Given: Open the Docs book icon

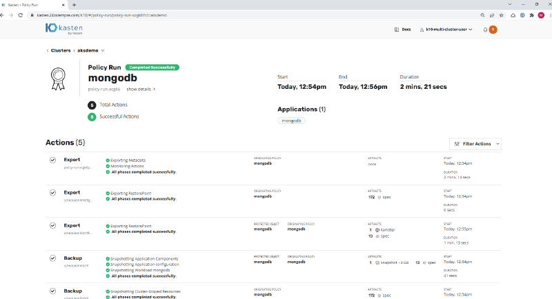Looking at the screenshot, I should point(397,30).
